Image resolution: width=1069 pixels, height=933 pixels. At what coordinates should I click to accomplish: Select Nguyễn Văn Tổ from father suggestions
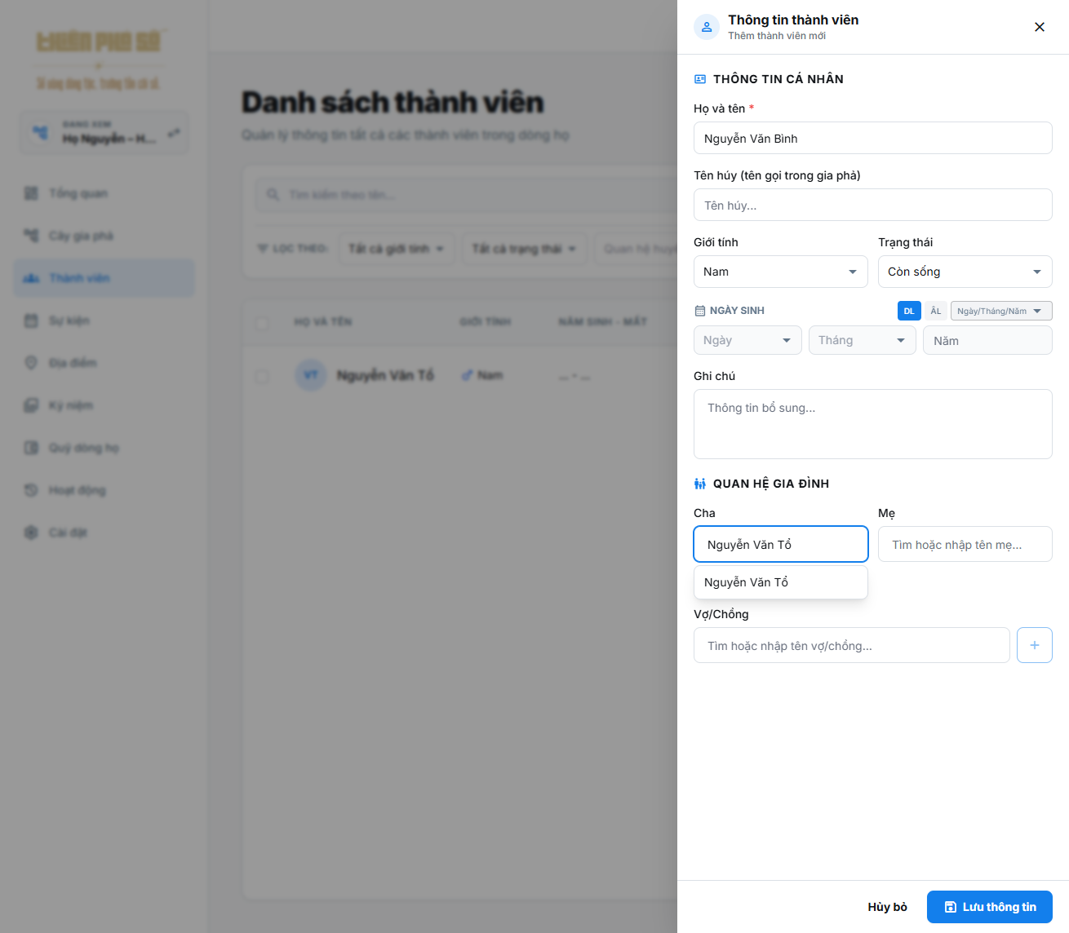[781, 582]
